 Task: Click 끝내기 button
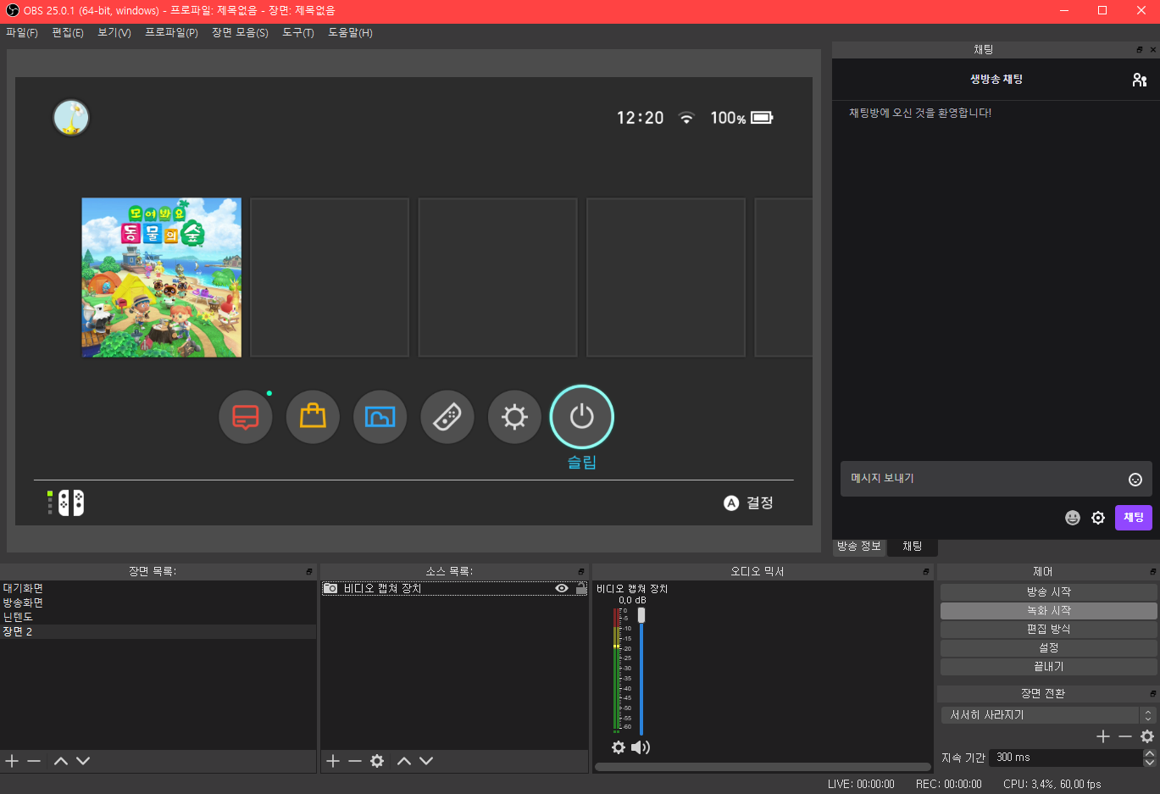1049,666
